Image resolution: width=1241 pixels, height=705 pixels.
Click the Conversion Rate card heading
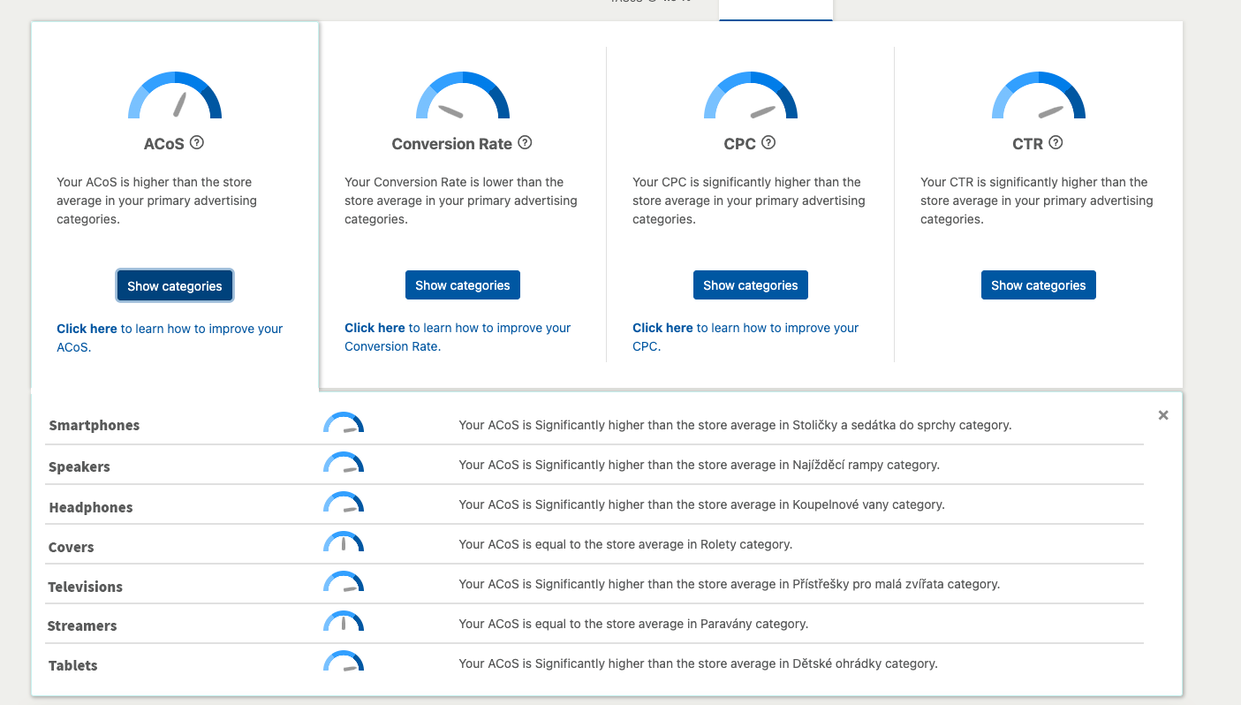[x=452, y=144]
